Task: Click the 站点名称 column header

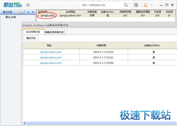Action: pos(46,12)
